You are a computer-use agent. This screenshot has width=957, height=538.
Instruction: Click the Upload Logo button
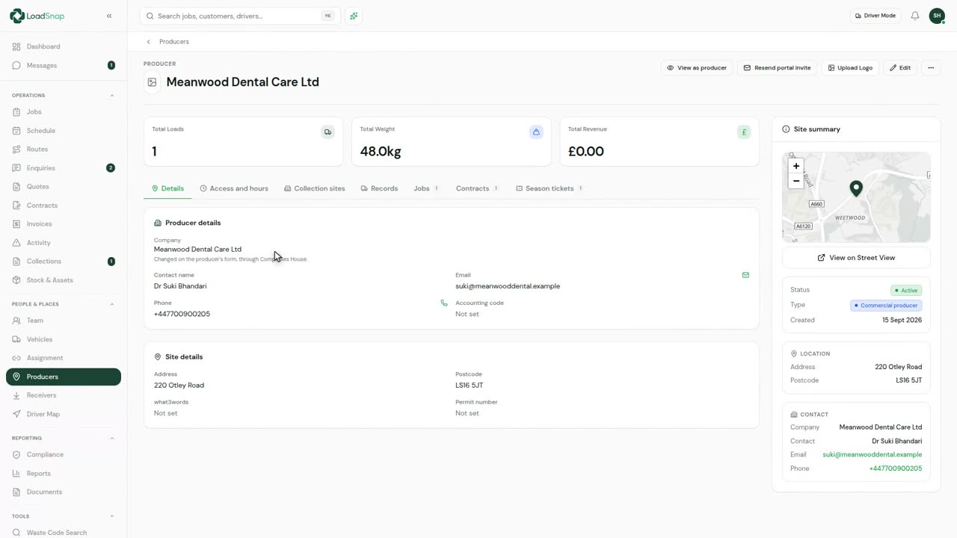(851, 68)
